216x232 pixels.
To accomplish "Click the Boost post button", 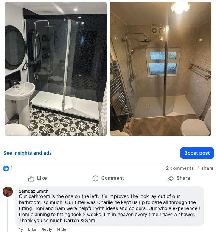I will click(197, 153).
